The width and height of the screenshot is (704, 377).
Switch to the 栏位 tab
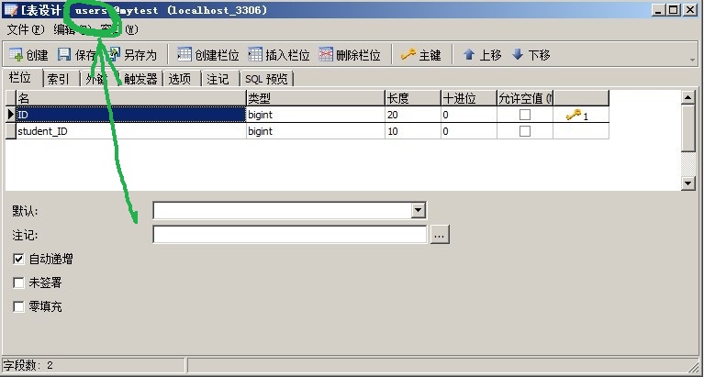[21, 78]
